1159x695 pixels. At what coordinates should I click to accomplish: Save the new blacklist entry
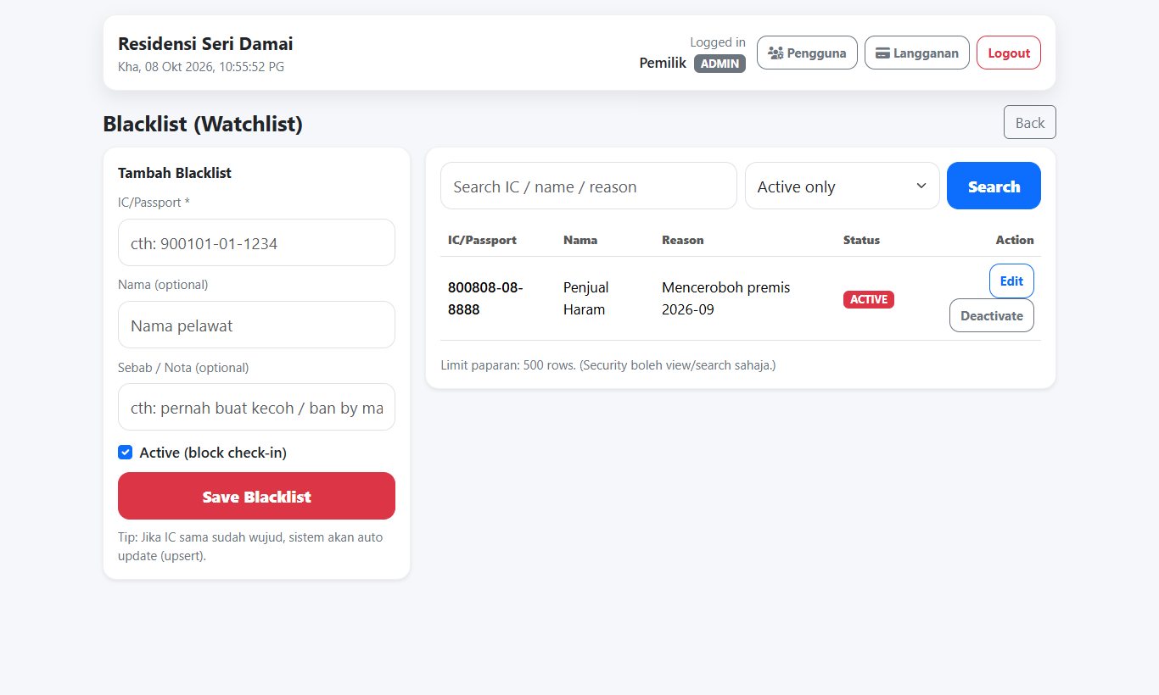256,496
